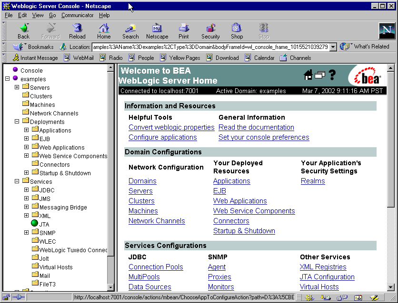Open the Security info toolbar icon

pos(210,31)
